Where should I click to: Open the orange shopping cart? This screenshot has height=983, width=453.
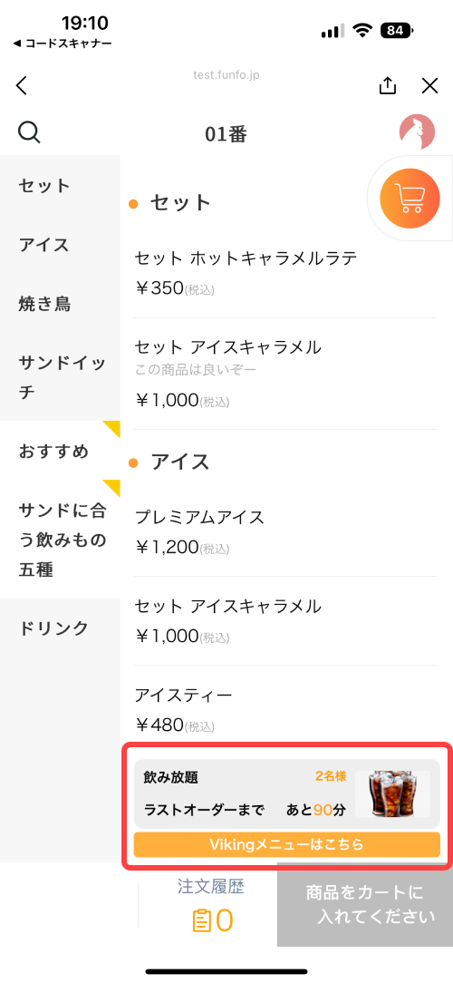[x=410, y=199]
